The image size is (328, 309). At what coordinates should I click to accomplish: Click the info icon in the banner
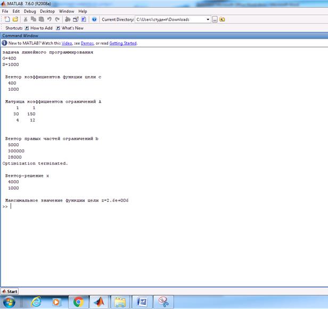(x=4, y=43)
